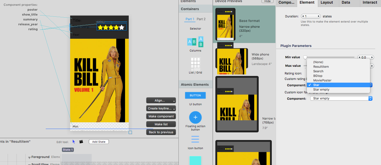
Task: Hide the Device Previews panel
Action: click(267, 1)
